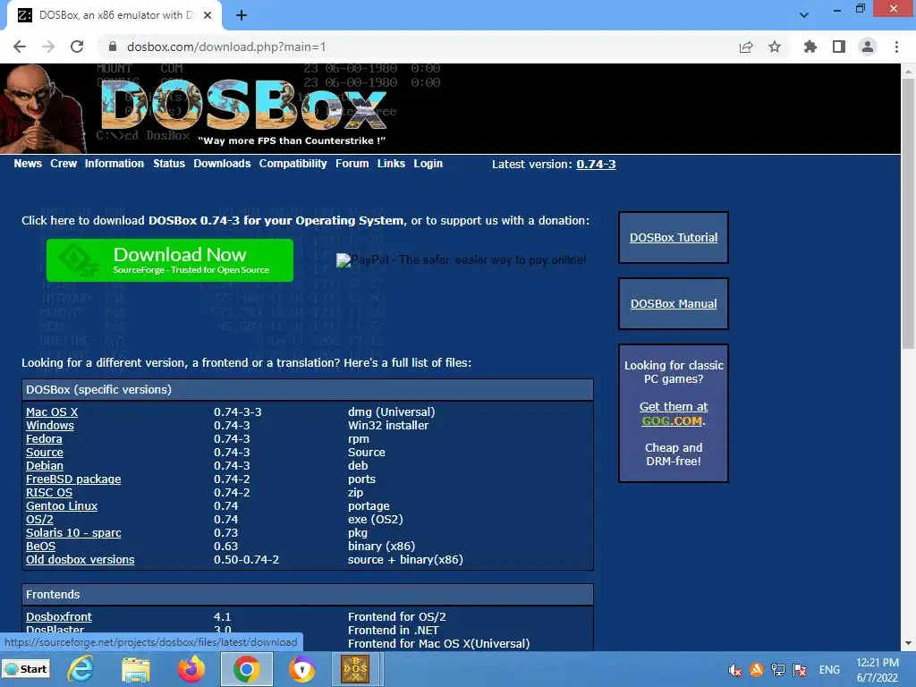The width and height of the screenshot is (916, 687).
Task: Open the extensions puzzle icon
Action: pos(810,47)
